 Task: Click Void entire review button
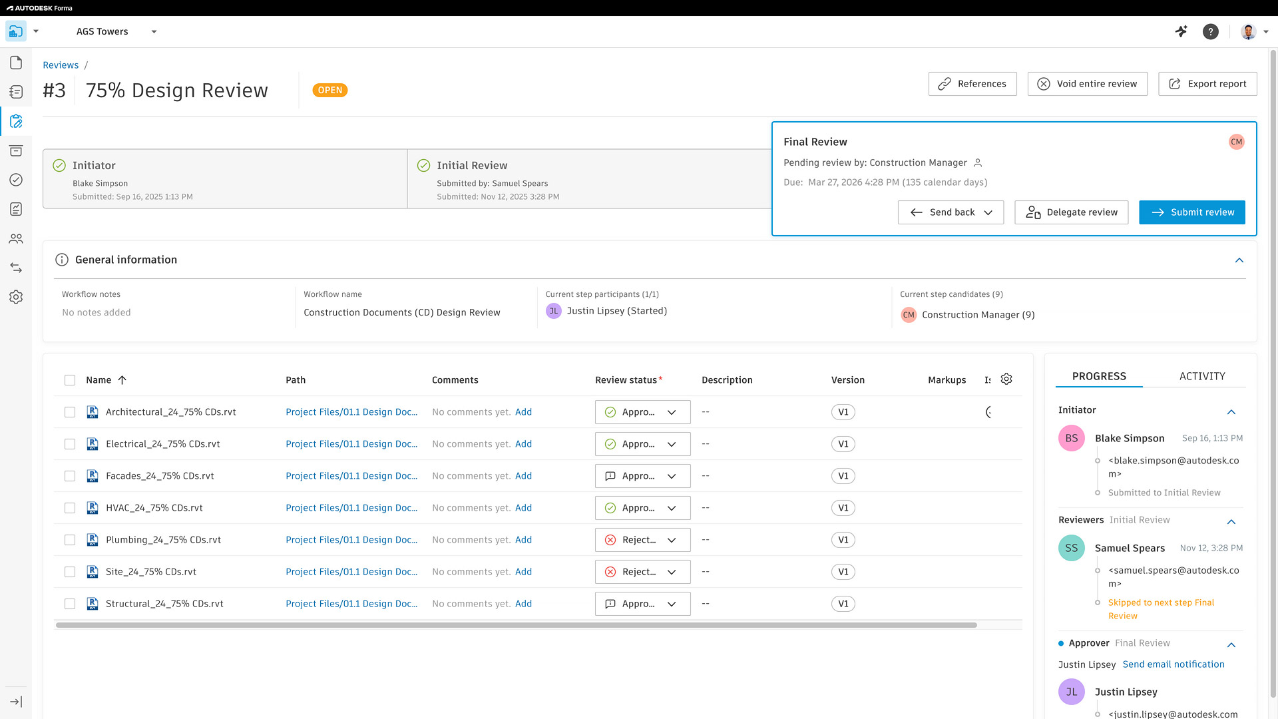1088,84
